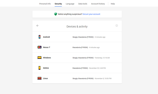This screenshot has height=94, width=158.
Task: Go back using the left arrow icon
Action: 37,26
